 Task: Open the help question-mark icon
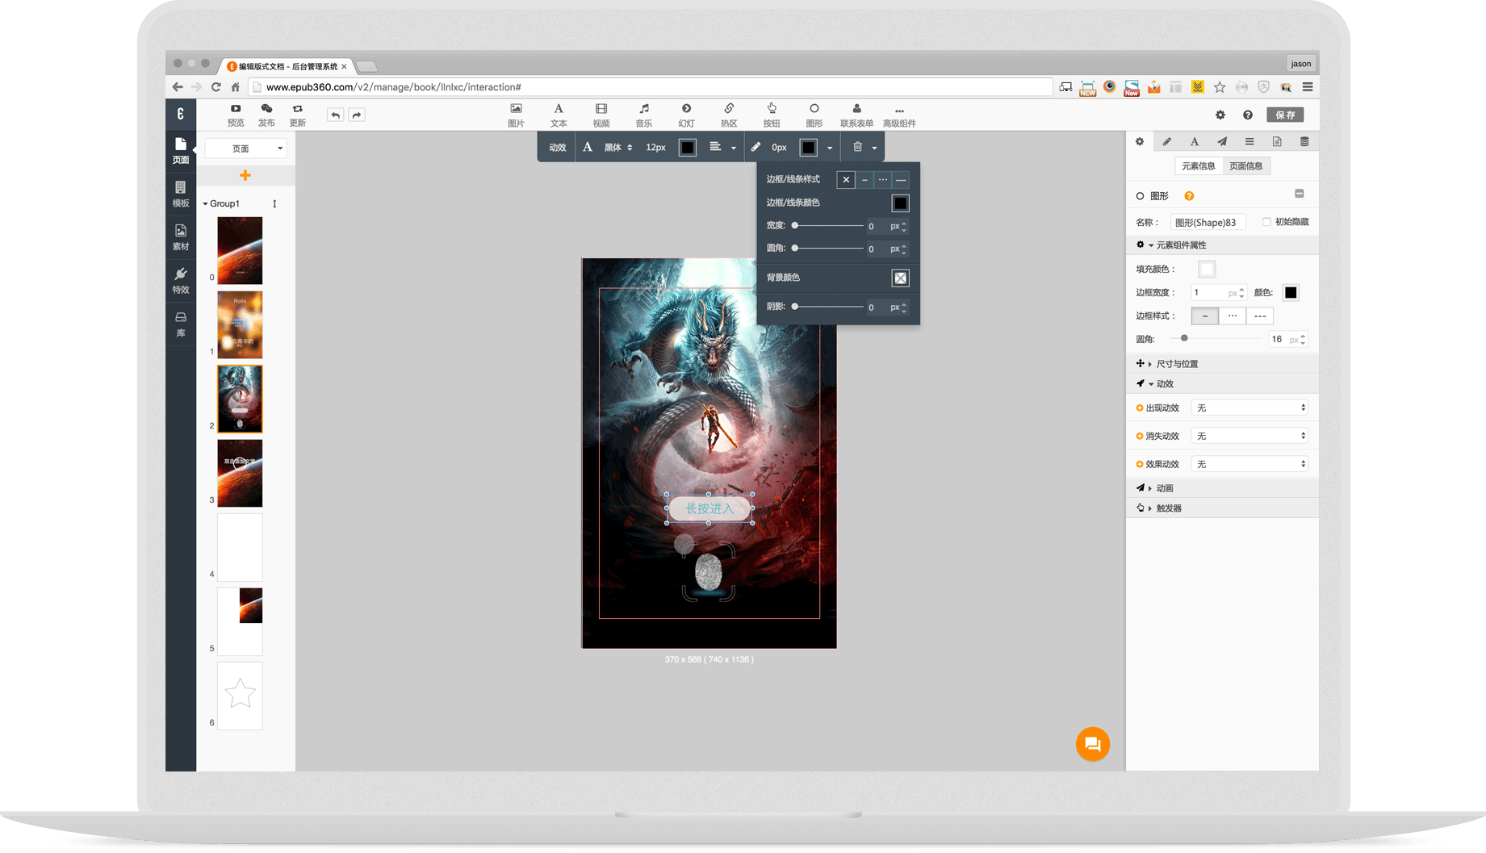tap(1248, 115)
